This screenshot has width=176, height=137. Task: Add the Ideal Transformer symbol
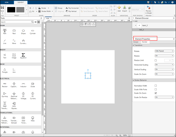[5, 105]
